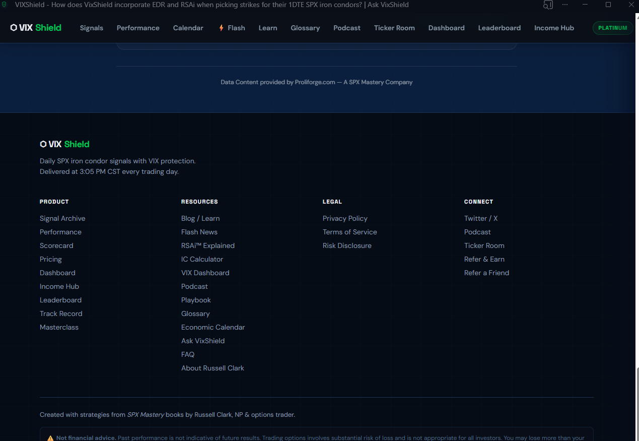Screen dimensions: 639x441
Task: Maximize the VIXShield window
Action: 608,5
